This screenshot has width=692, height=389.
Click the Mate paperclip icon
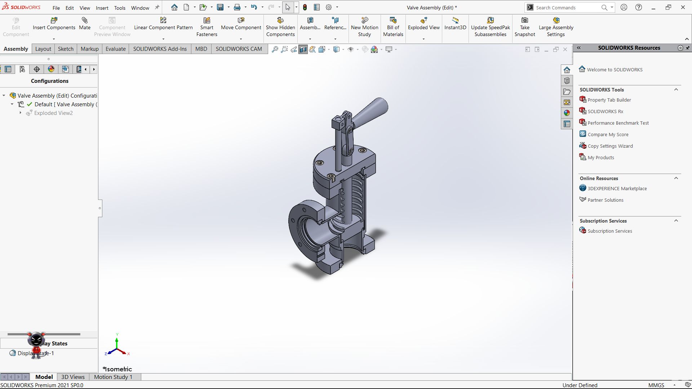pyautogui.click(x=85, y=21)
